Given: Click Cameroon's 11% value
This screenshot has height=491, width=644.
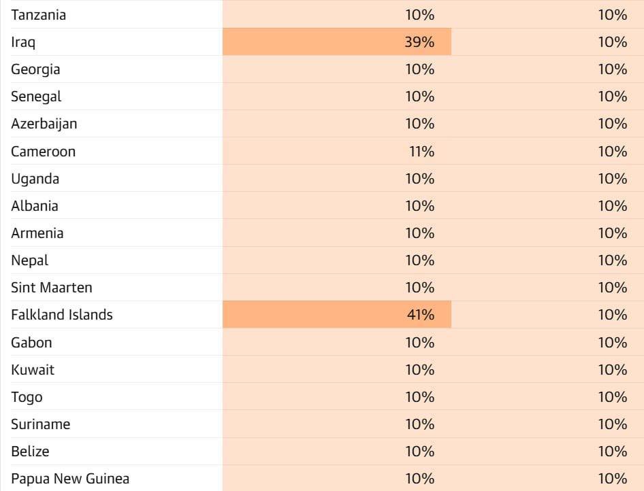Looking at the screenshot, I should coord(421,151).
